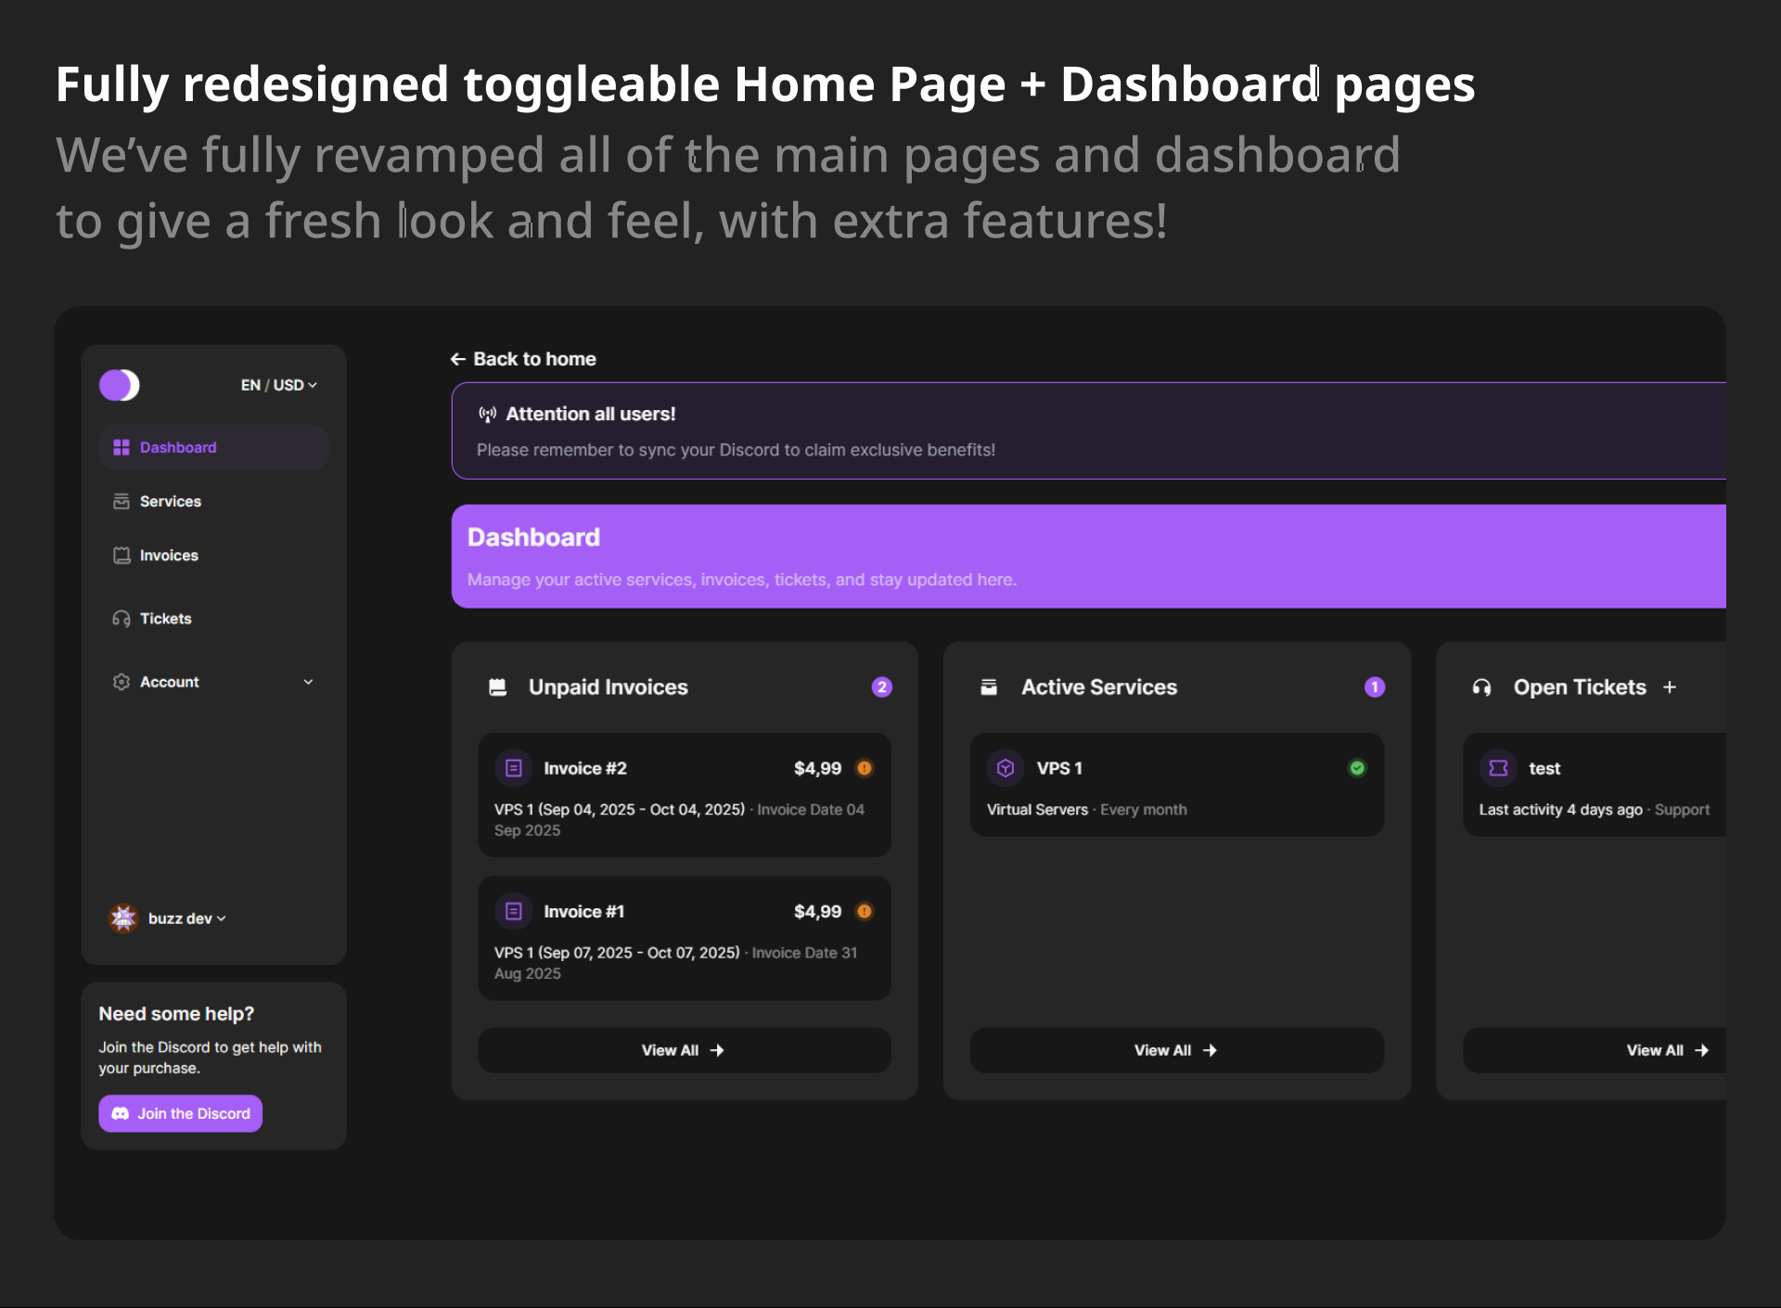The height and width of the screenshot is (1308, 1781).
Task: Click the VPS 1 cube icon
Action: coord(1006,768)
